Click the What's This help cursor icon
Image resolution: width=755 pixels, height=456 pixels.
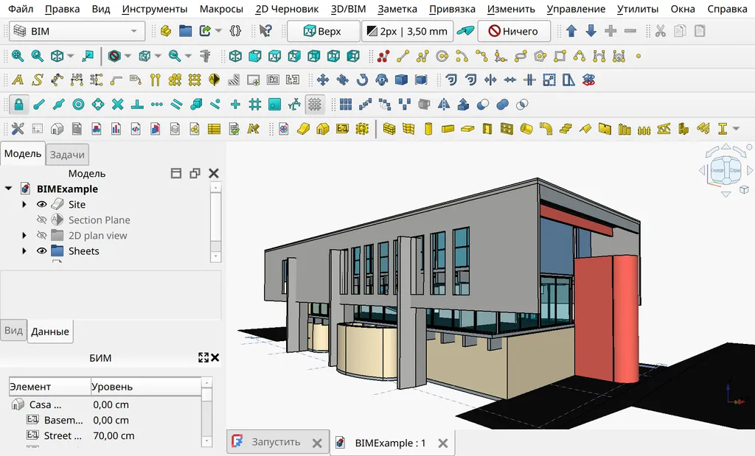[265, 32]
